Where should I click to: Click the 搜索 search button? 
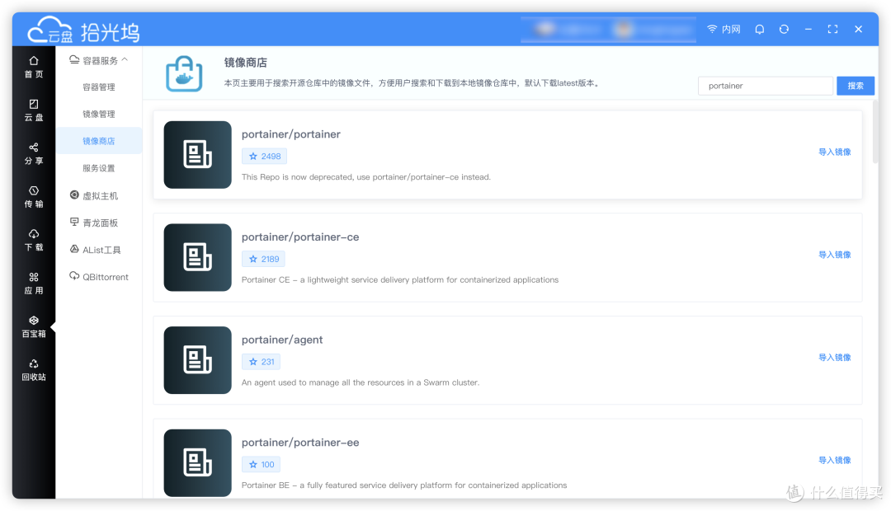click(856, 86)
